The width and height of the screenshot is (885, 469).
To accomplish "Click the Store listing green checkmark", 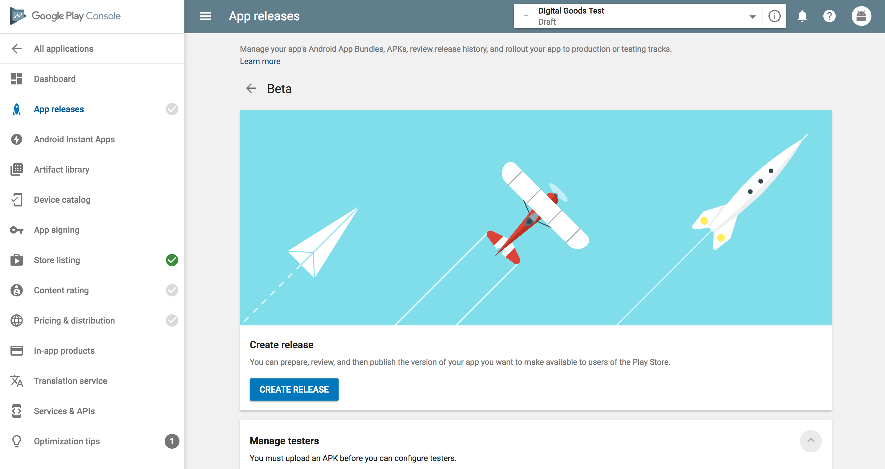I will click(x=172, y=260).
